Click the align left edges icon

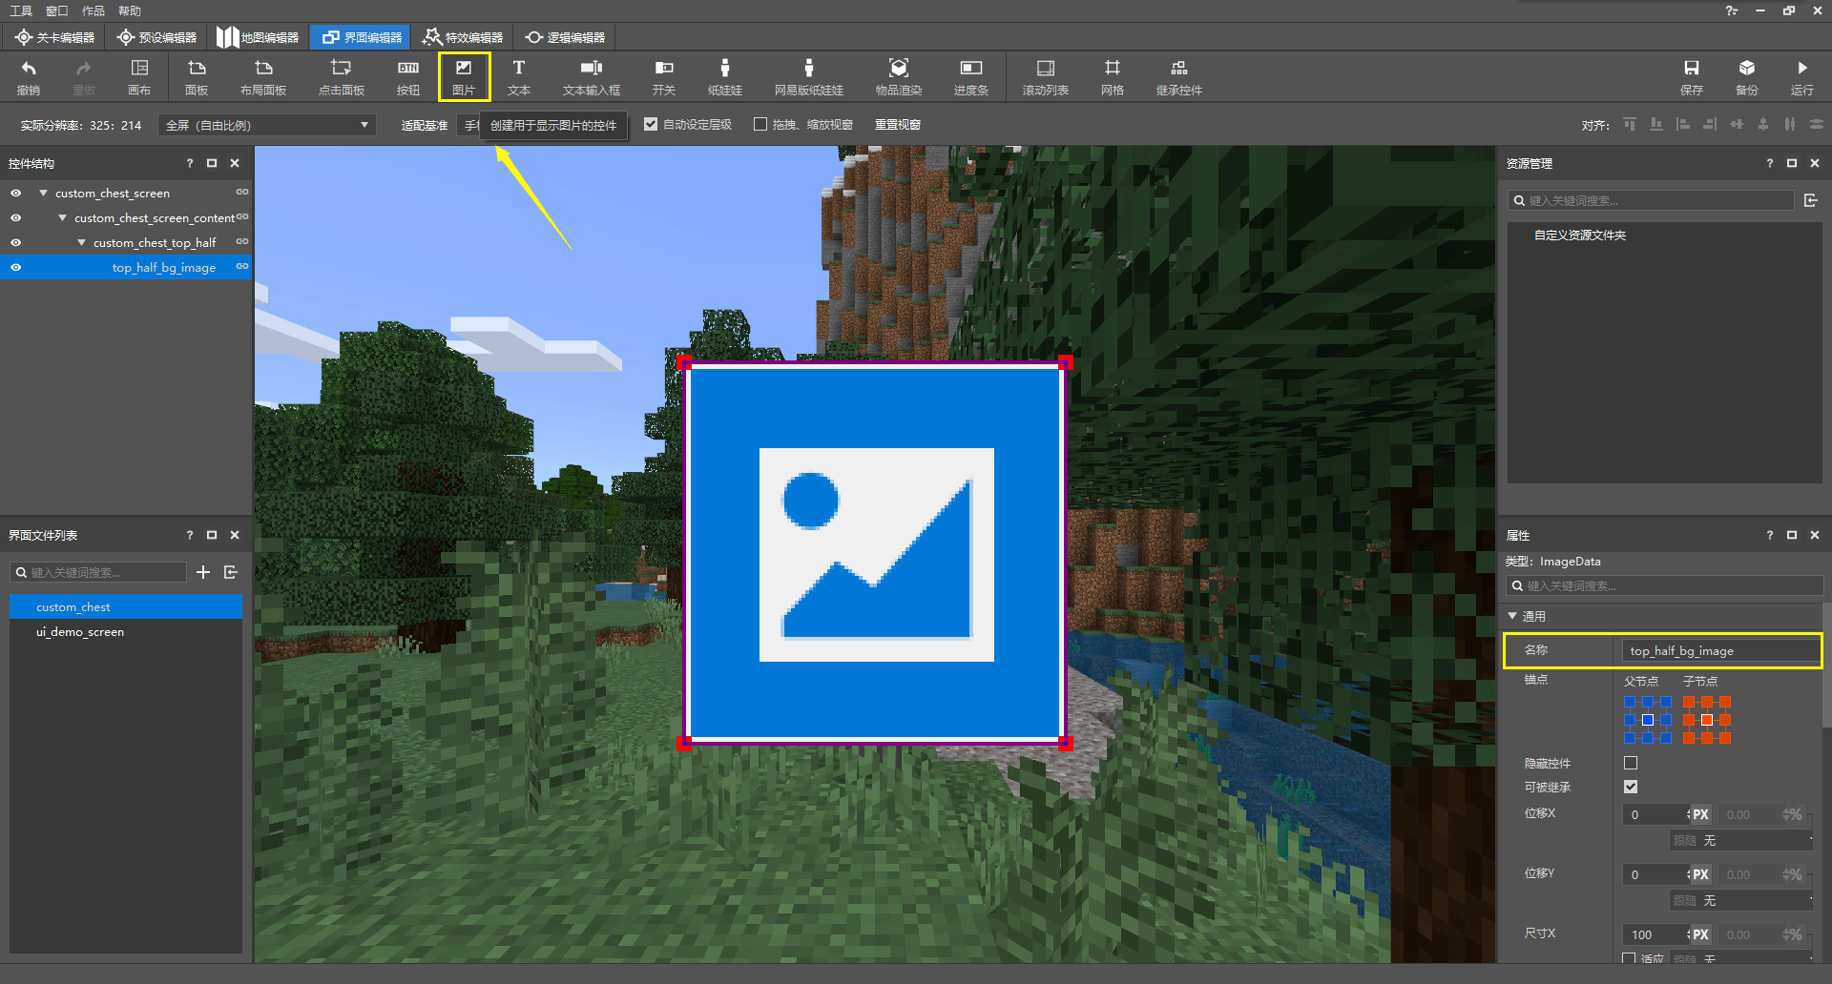click(x=1683, y=125)
